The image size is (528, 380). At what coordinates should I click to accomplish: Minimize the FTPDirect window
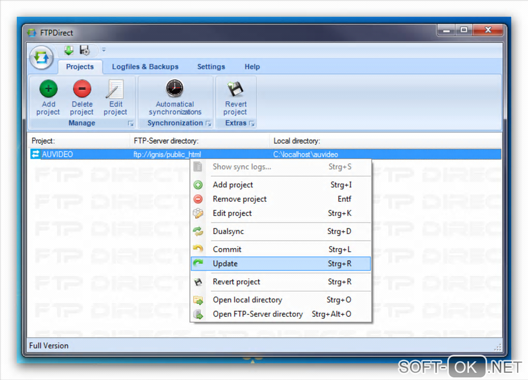point(447,31)
